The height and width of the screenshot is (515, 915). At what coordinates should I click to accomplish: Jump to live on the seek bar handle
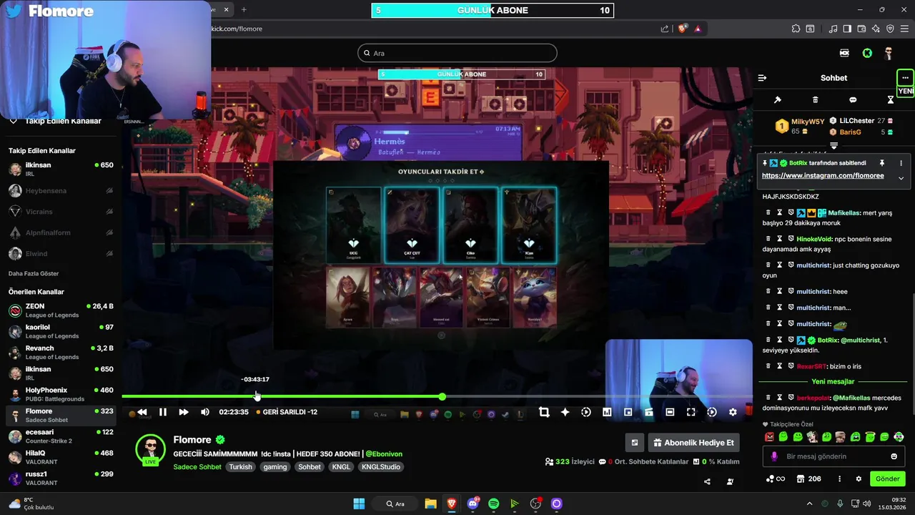point(442,396)
